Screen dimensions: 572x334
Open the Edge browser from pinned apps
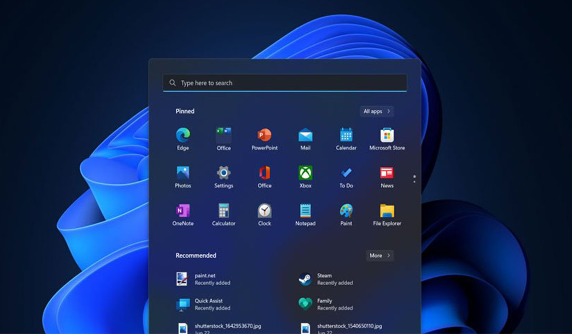[183, 139]
